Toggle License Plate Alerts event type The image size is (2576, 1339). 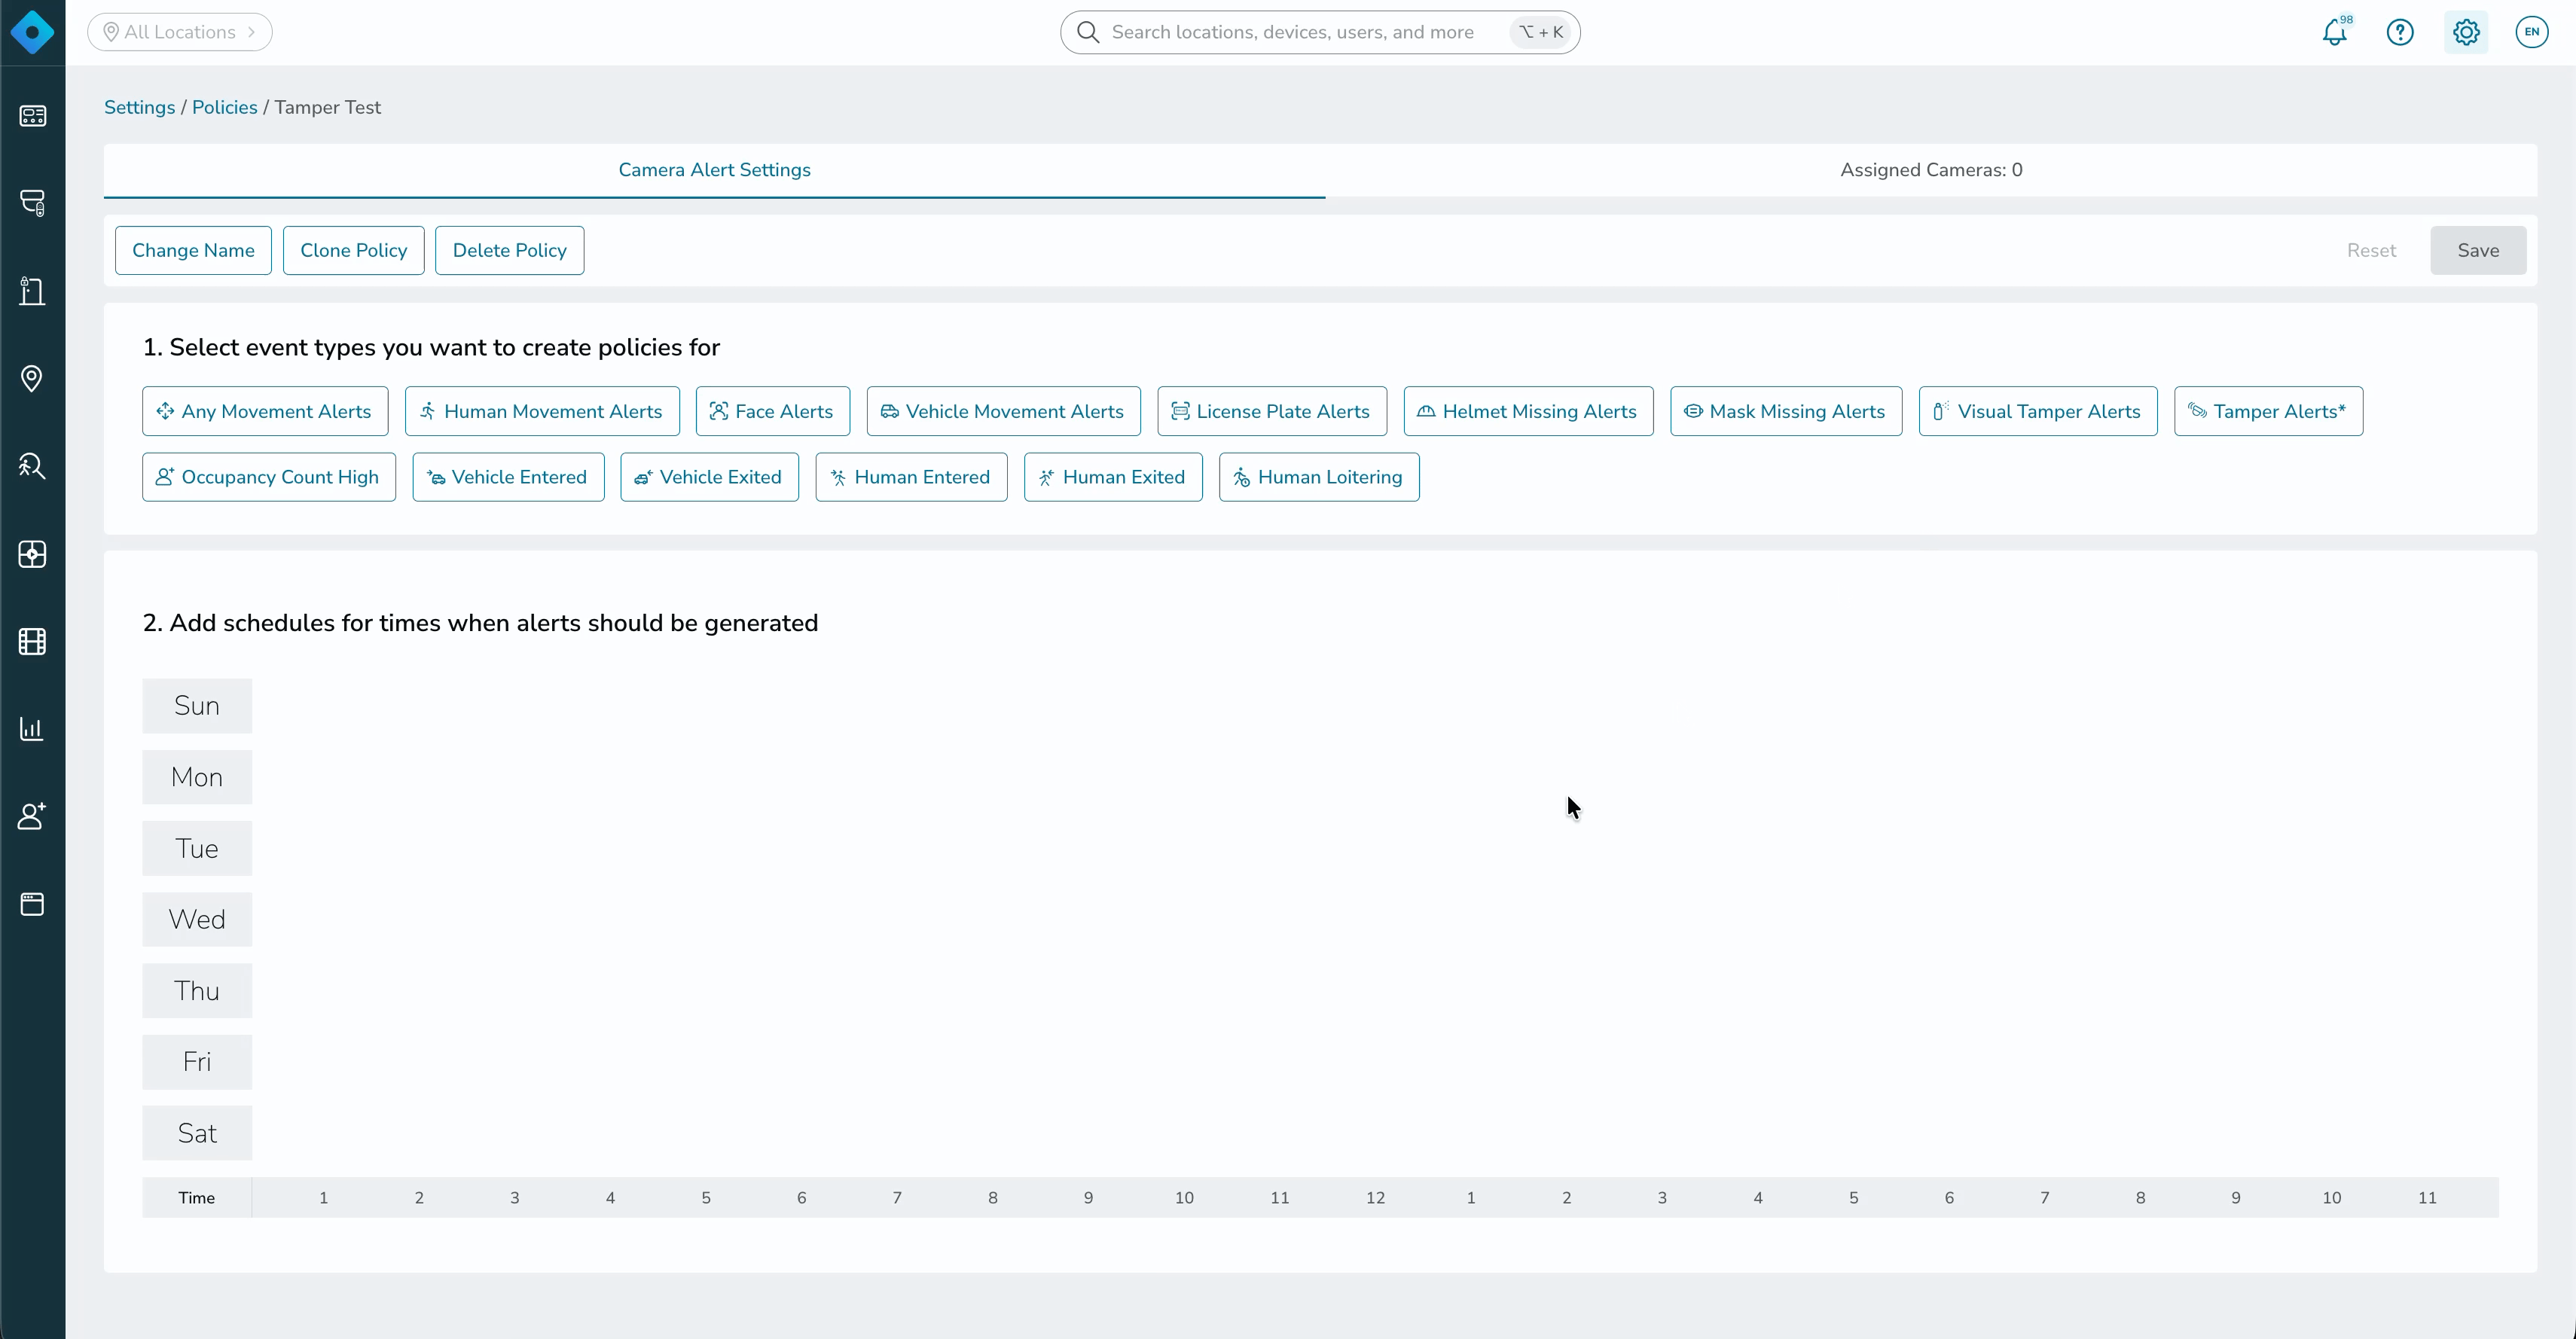point(1272,411)
